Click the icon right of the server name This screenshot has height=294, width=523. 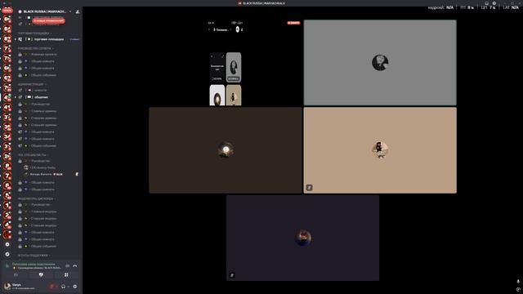(78, 11)
